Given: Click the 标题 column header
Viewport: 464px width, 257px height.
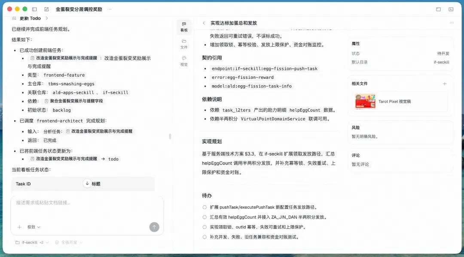Looking at the screenshot, I should click(96, 184).
